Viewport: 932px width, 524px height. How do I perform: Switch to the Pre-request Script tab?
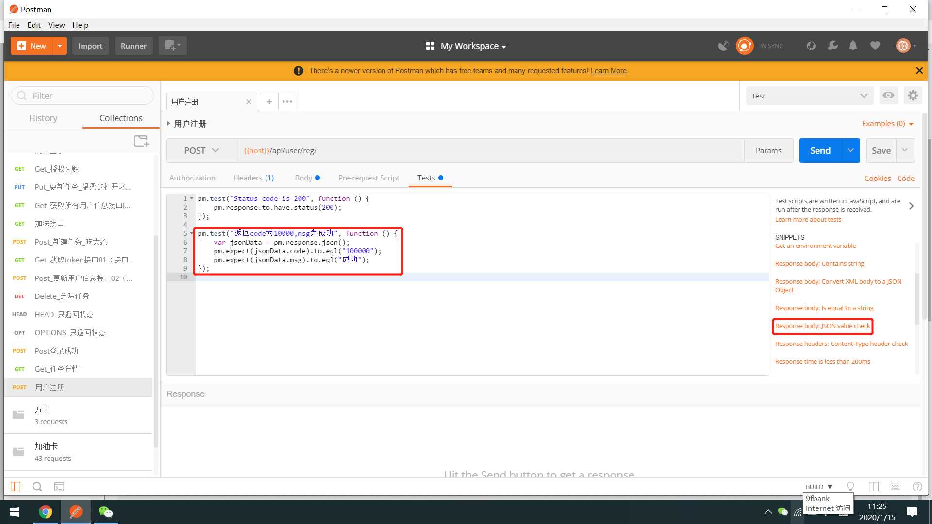(369, 178)
